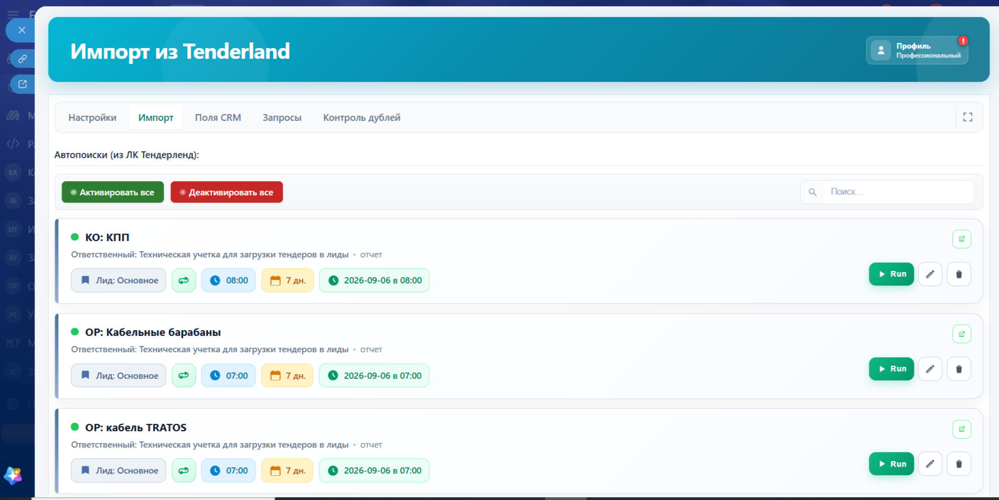Screen dimensions: 999x500
Task: Open the Профиль Профессиональный menu
Action: coord(917,50)
